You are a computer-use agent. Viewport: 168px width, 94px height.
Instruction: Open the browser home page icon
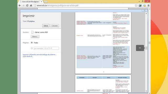[31, 5]
